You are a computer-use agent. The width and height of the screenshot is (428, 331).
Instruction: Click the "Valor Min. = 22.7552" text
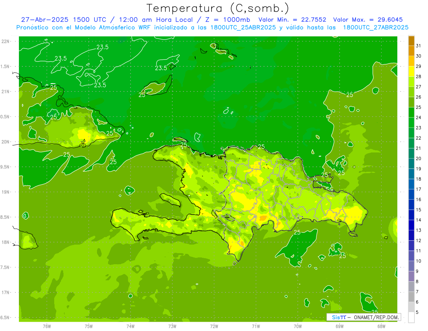click(x=292, y=20)
